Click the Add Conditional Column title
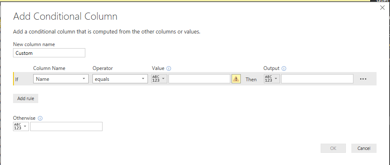This screenshot has width=390, height=165. (65, 17)
